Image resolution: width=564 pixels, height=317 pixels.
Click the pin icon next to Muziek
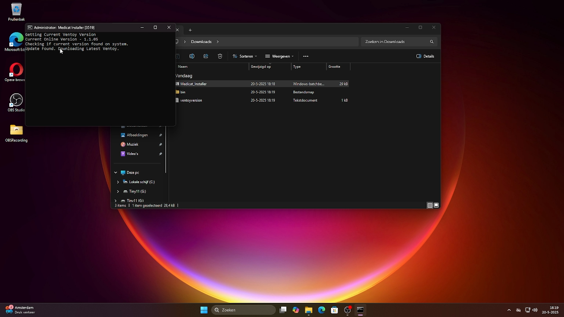pos(160,144)
